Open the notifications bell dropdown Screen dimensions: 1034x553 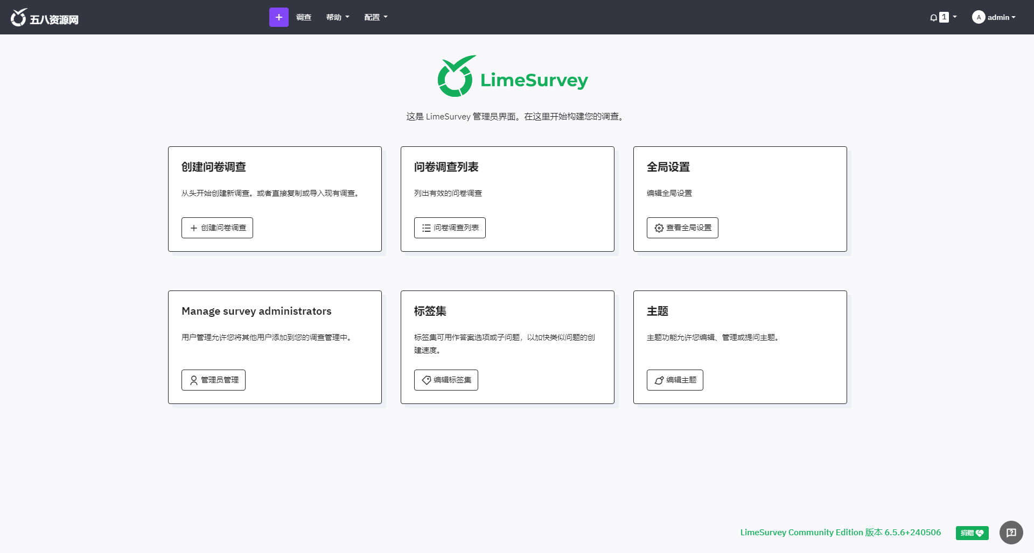coord(943,17)
